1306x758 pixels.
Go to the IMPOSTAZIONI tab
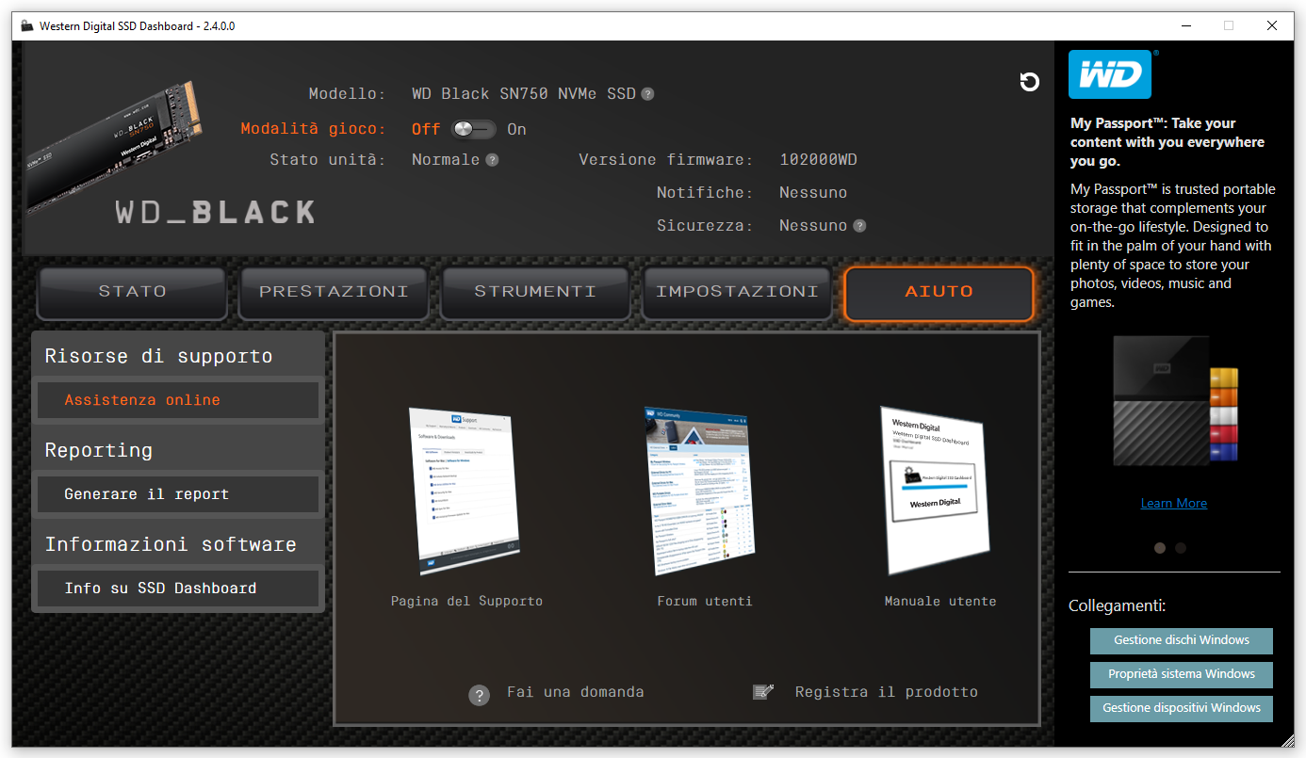coord(737,292)
